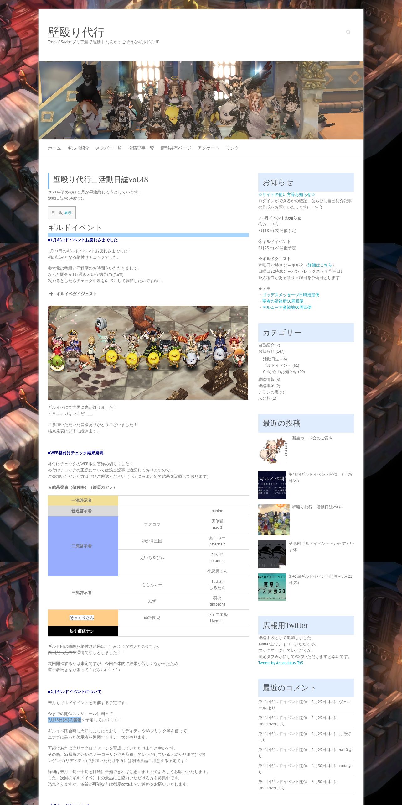Click the ■2月ギルドイベントについて heading
Viewport: 402px width, 805px height.
75,692
